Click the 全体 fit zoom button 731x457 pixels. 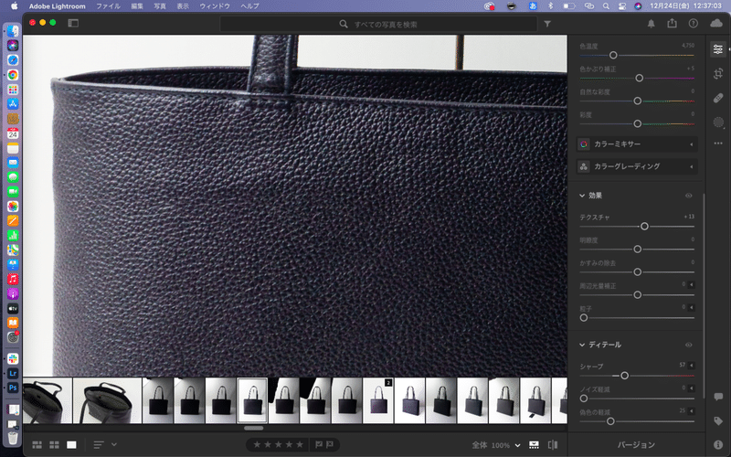tap(479, 445)
